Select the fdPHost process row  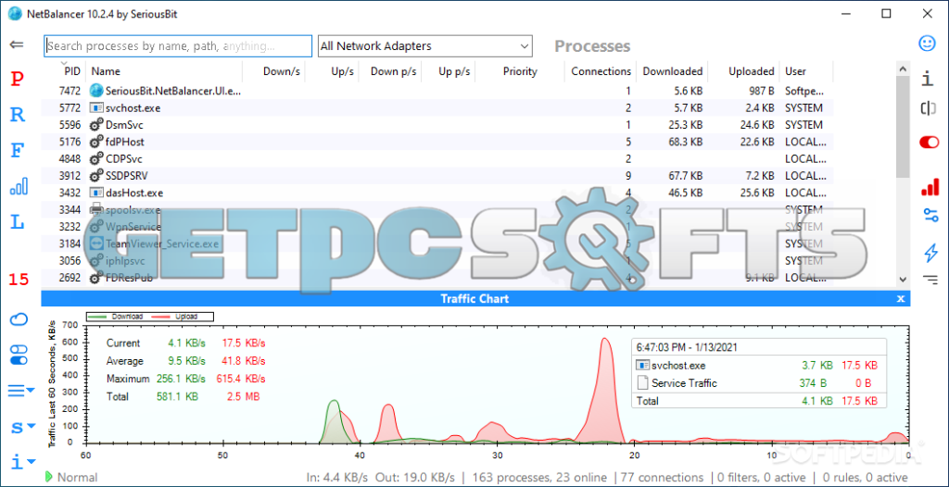(437, 143)
